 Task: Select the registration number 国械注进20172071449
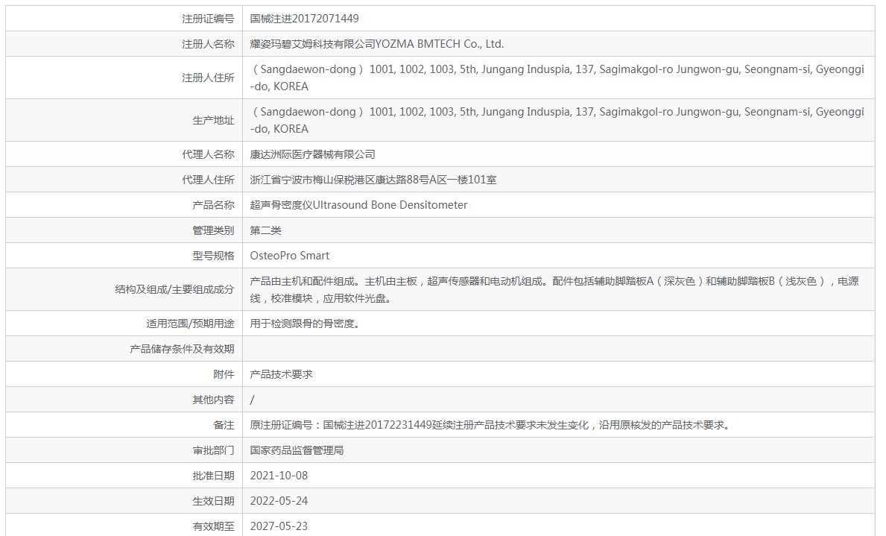(305, 19)
